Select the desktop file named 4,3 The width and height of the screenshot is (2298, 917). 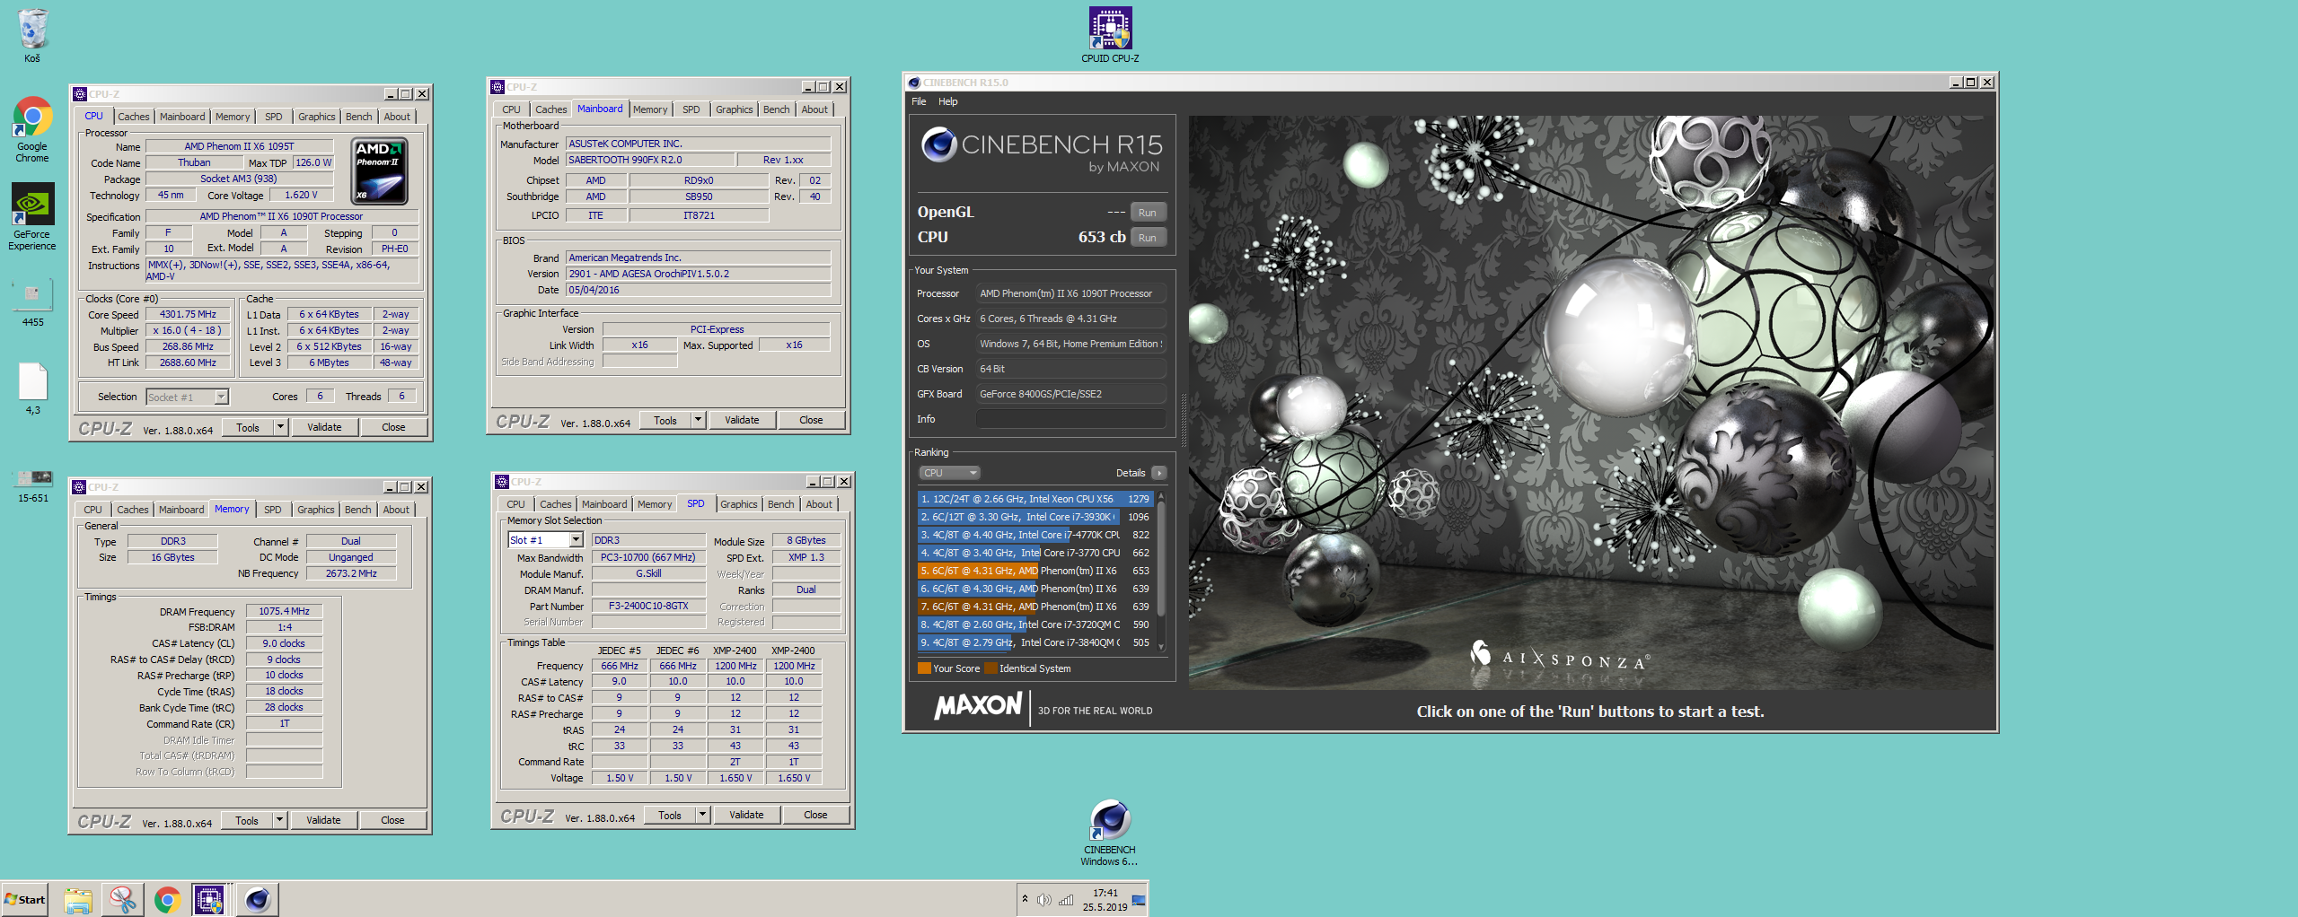pos(32,389)
